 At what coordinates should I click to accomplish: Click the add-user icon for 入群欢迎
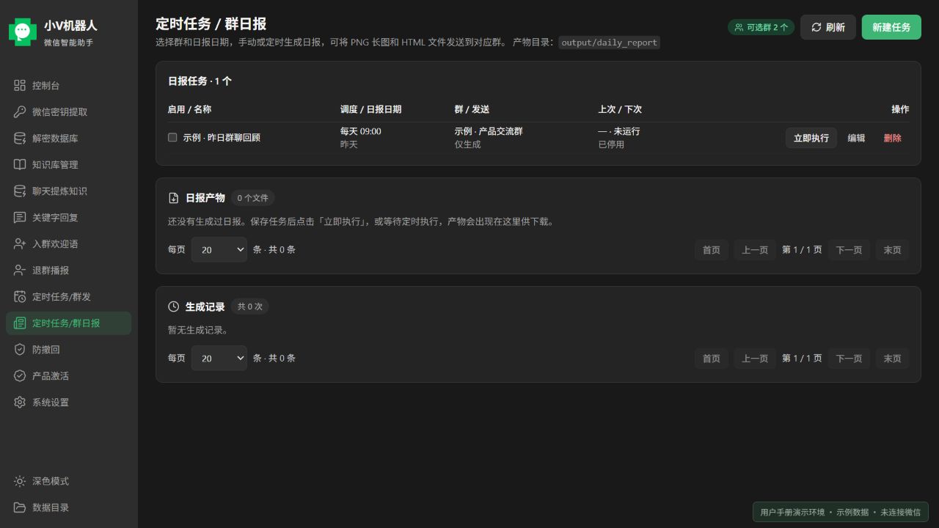(20, 244)
